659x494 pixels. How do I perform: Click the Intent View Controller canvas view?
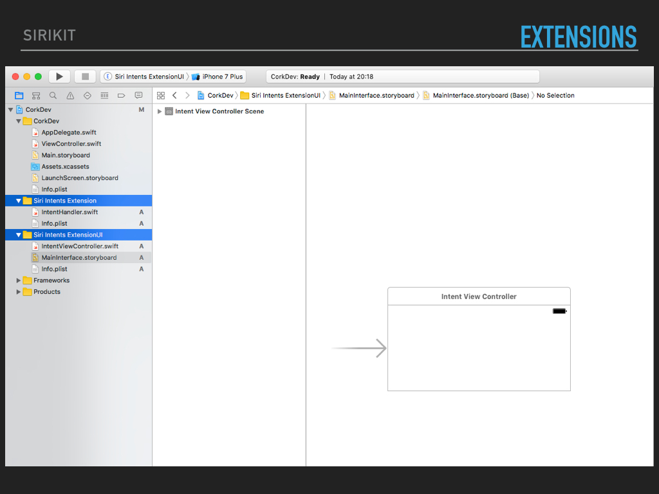[x=479, y=348]
